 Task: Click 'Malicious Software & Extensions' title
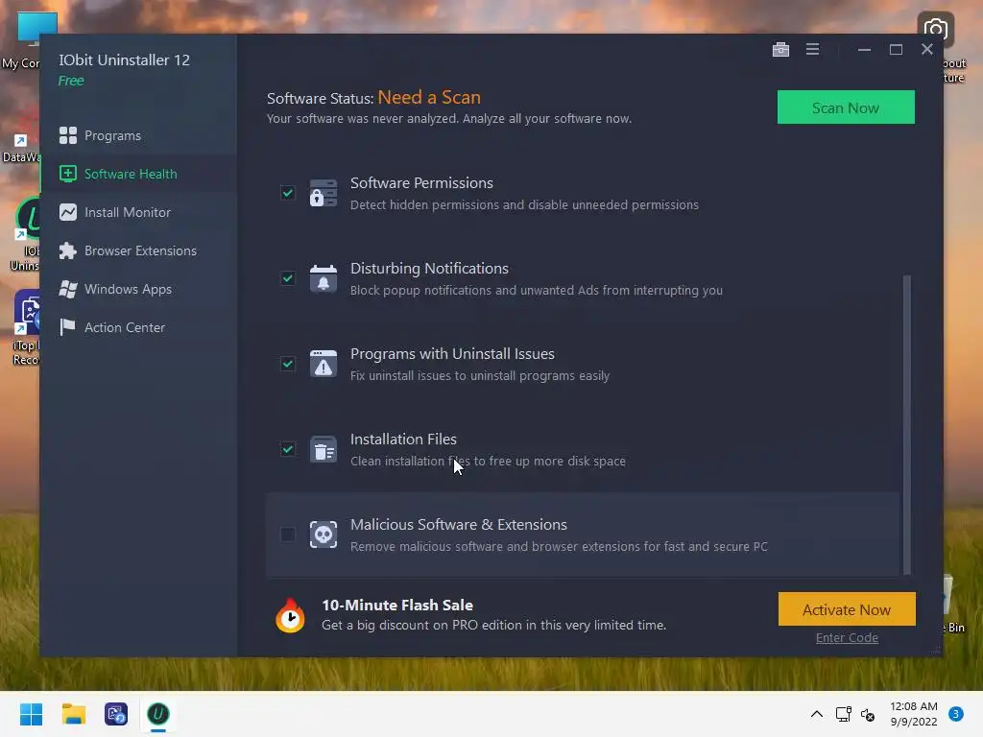coord(458,525)
